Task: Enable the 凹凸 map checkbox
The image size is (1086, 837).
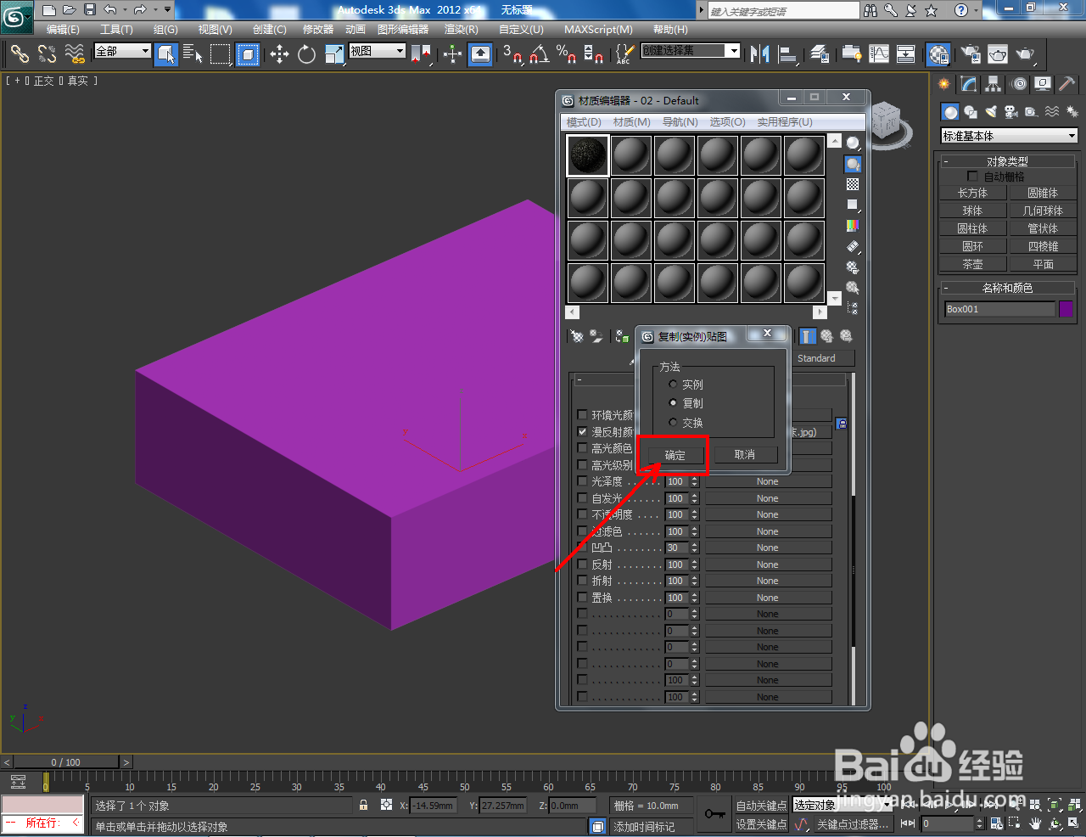Action: (x=582, y=548)
